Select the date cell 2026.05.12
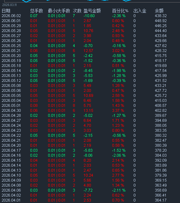Screen dimensions: 180x203 [x=11, y=80]
